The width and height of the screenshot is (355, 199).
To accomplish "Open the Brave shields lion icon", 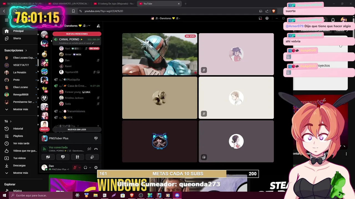I will (273, 11).
